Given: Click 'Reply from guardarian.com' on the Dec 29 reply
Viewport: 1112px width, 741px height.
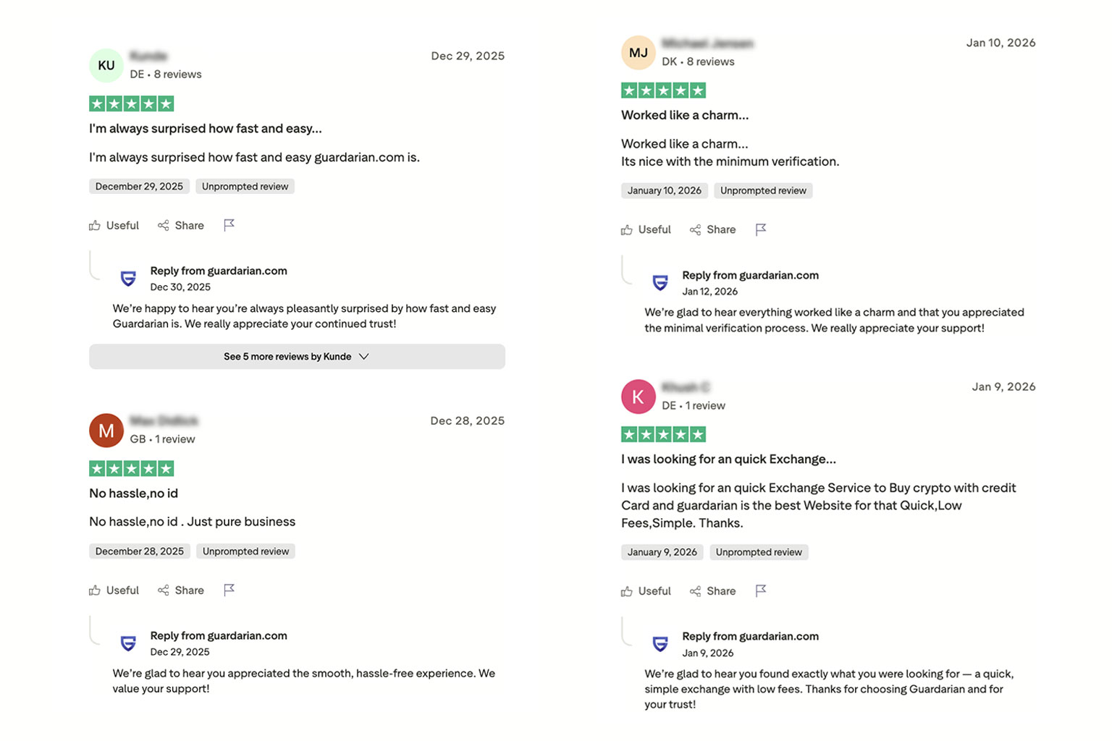Looking at the screenshot, I should (x=219, y=635).
